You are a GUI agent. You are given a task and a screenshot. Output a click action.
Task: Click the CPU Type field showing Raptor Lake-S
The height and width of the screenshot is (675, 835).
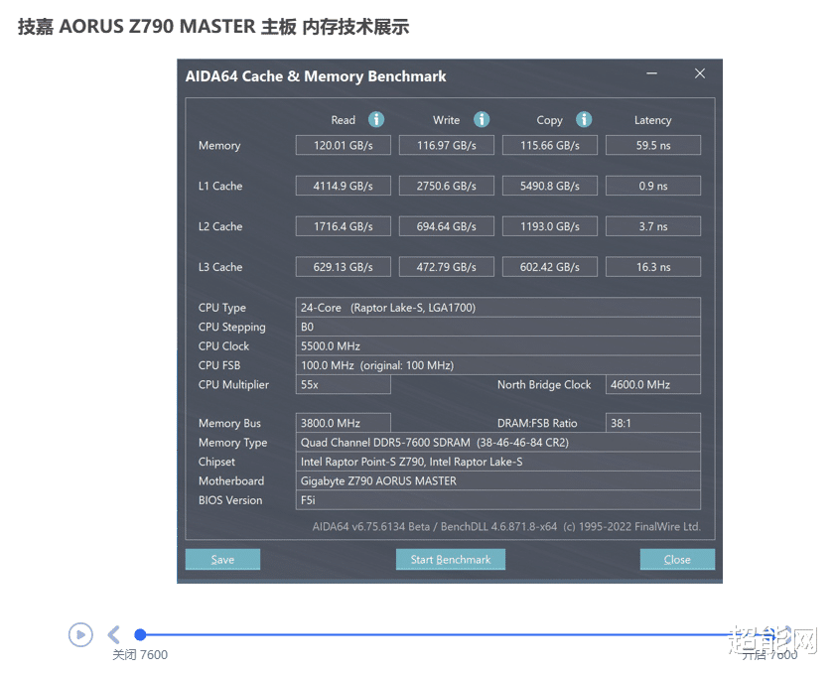tap(497, 307)
